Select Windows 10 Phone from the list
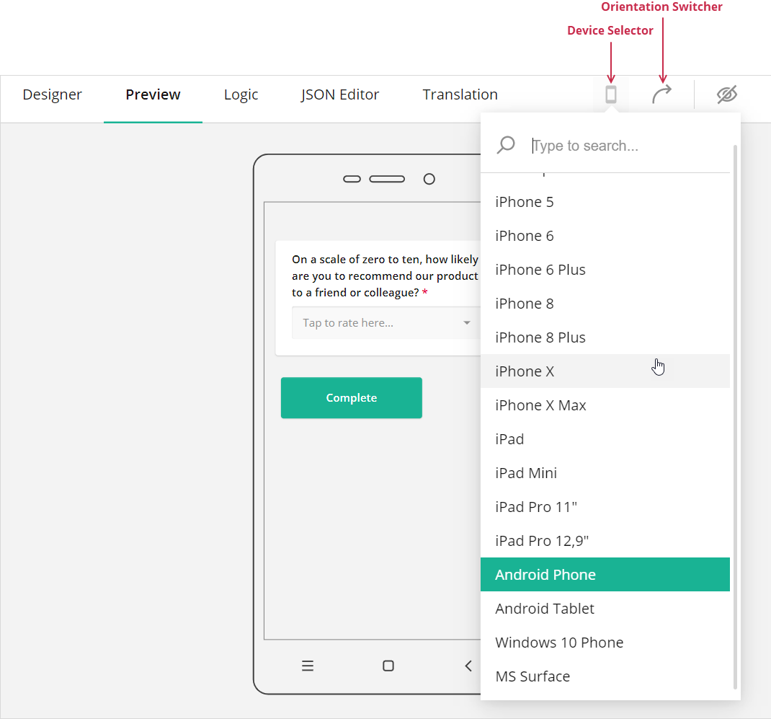The width and height of the screenshot is (771, 719). coord(560,642)
